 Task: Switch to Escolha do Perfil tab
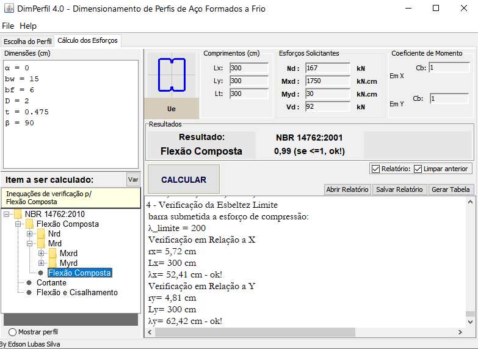27,42
